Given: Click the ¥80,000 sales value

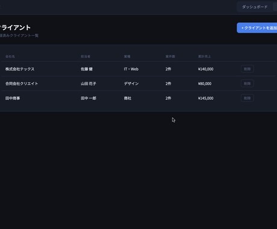Looking at the screenshot, I should (x=205, y=84).
